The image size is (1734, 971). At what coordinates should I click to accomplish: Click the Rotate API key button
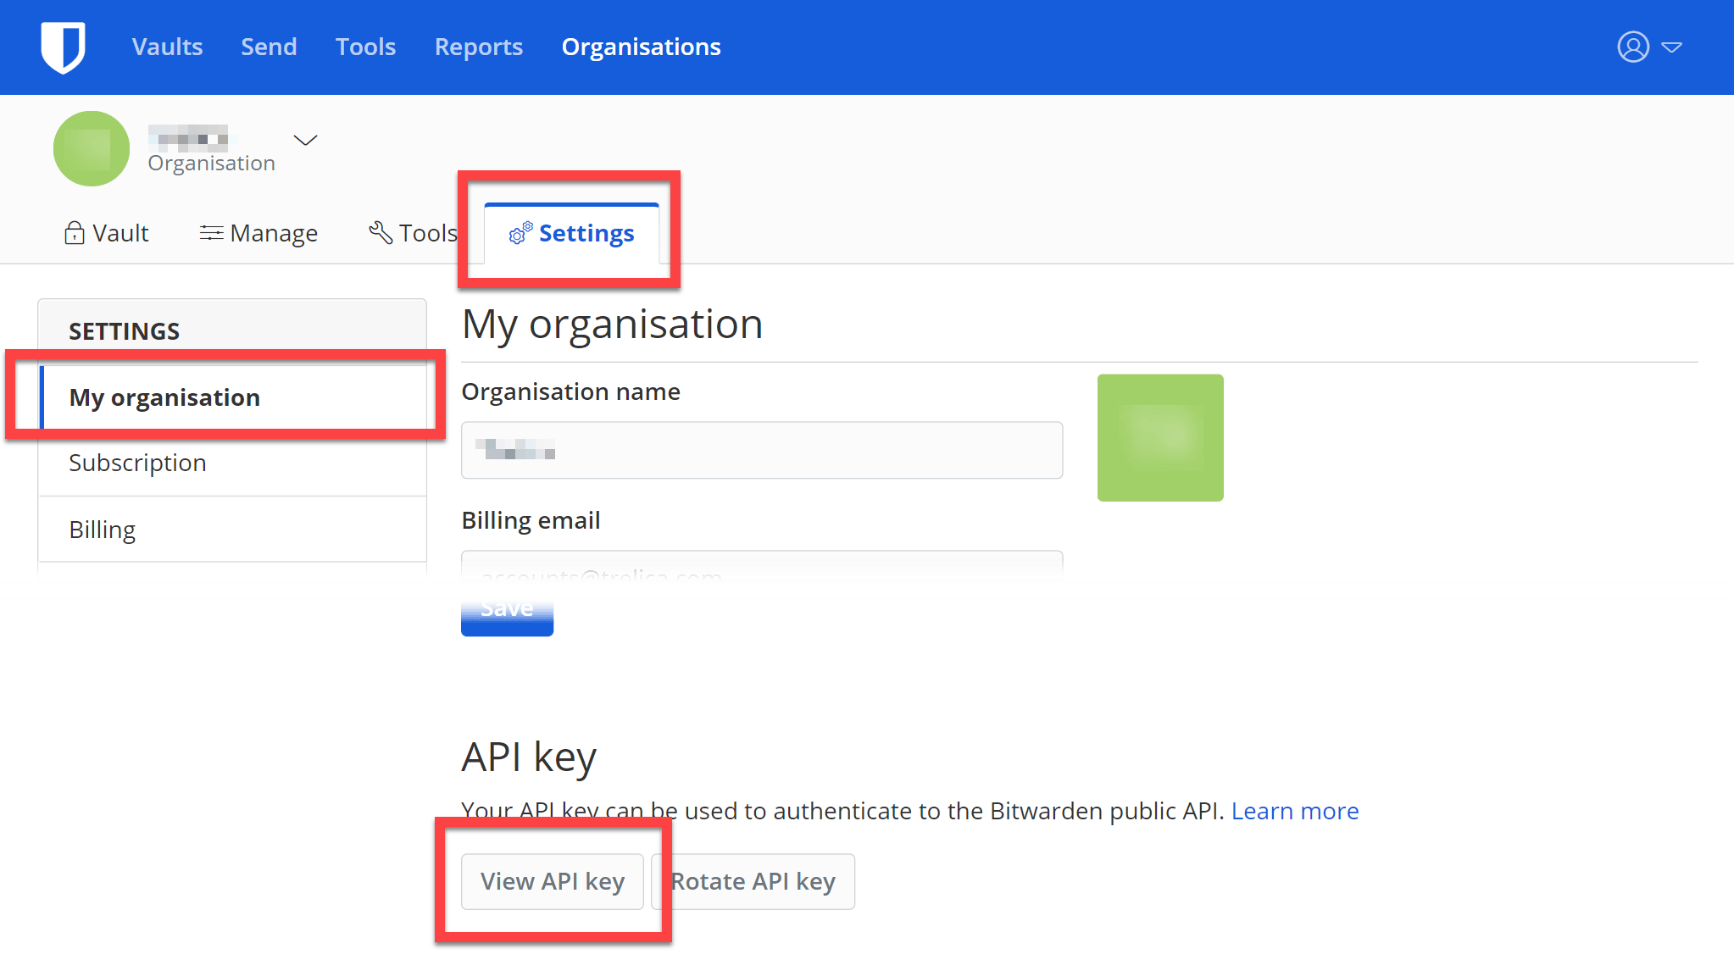753,881
